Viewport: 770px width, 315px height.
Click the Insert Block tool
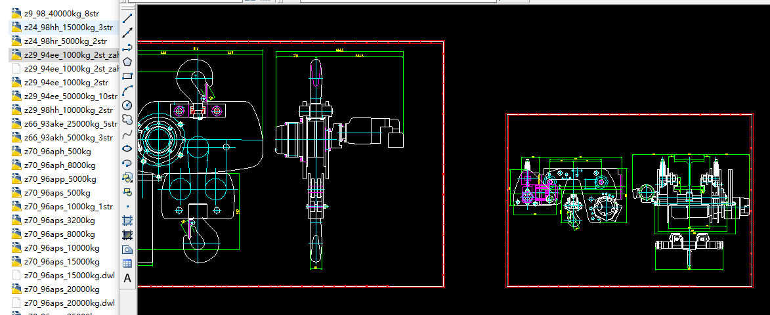tap(127, 177)
